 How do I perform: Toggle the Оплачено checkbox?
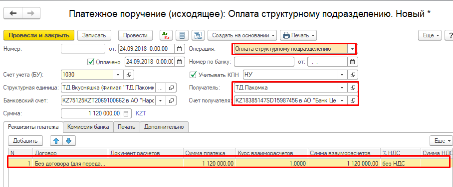[91, 62]
